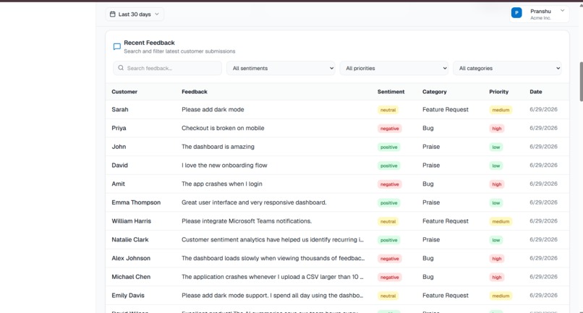
Task: Click Feature Request category in Emily Davis's row
Action: pyautogui.click(x=446, y=296)
